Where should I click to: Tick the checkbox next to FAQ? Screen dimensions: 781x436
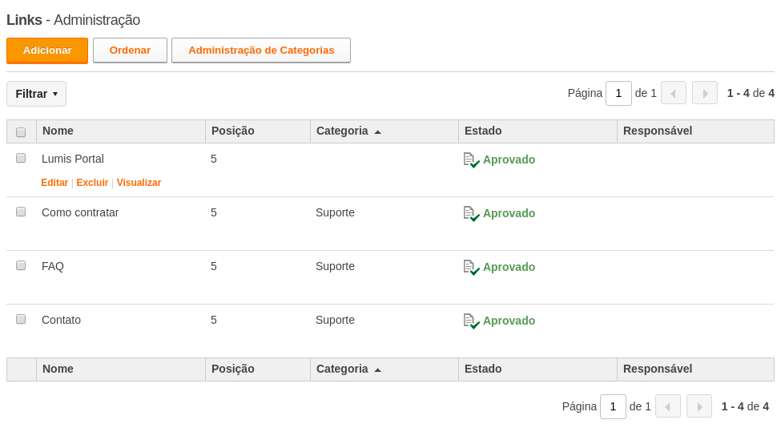pos(21,265)
